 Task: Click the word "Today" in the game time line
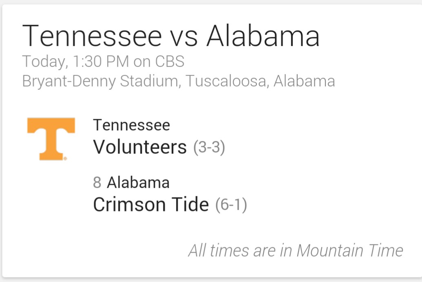(42, 62)
